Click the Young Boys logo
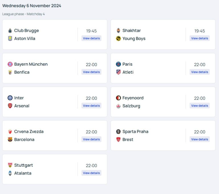219x194 pixels. (x=118, y=39)
